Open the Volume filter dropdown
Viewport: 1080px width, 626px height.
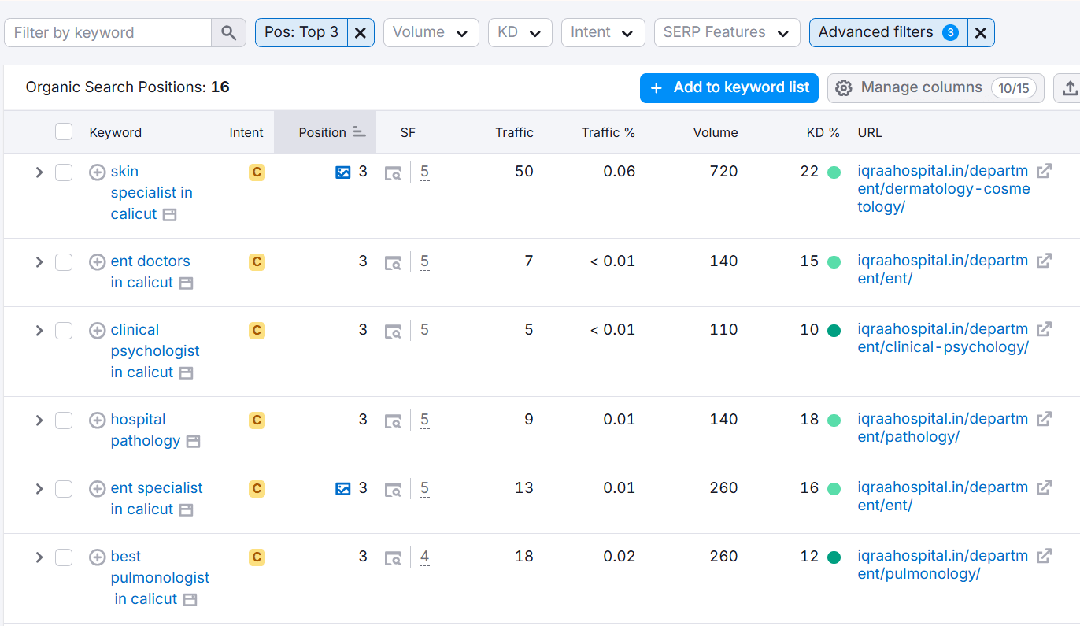[x=431, y=33]
